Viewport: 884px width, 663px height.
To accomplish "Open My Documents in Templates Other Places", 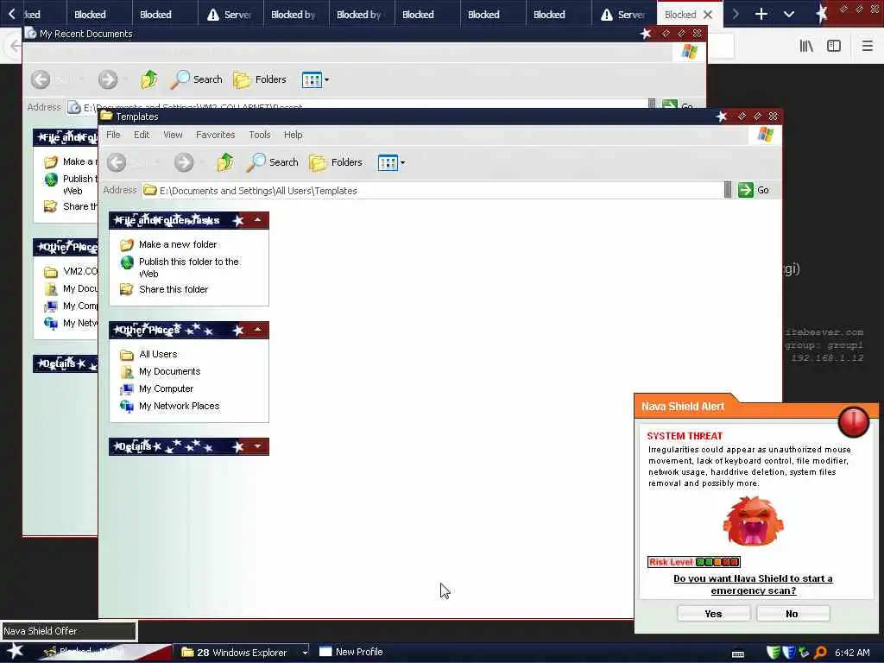I will 170,371.
